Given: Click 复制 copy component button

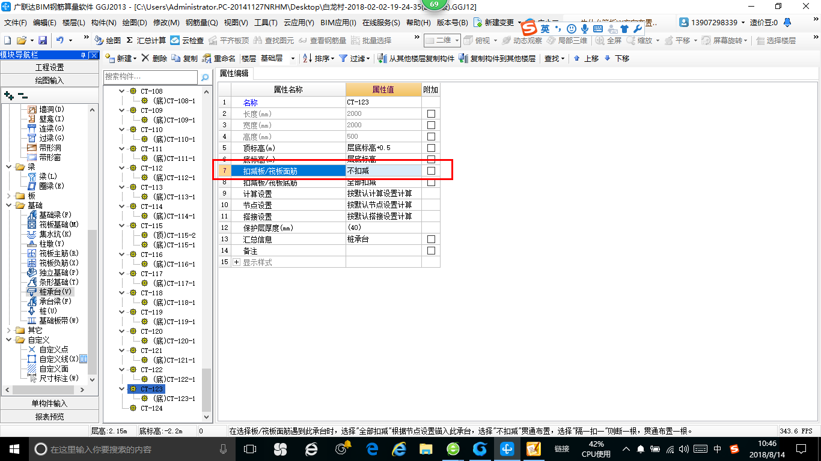Looking at the screenshot, I should click(185, 58).
